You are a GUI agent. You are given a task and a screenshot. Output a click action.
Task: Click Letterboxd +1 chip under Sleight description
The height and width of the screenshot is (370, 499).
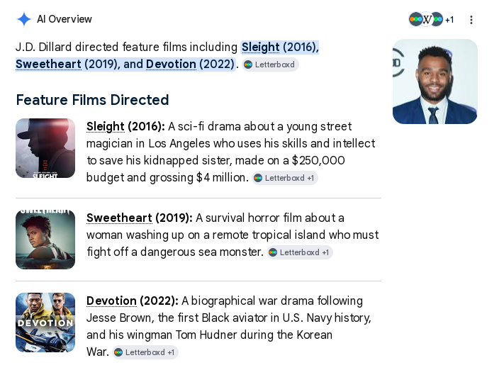(285, 178)
